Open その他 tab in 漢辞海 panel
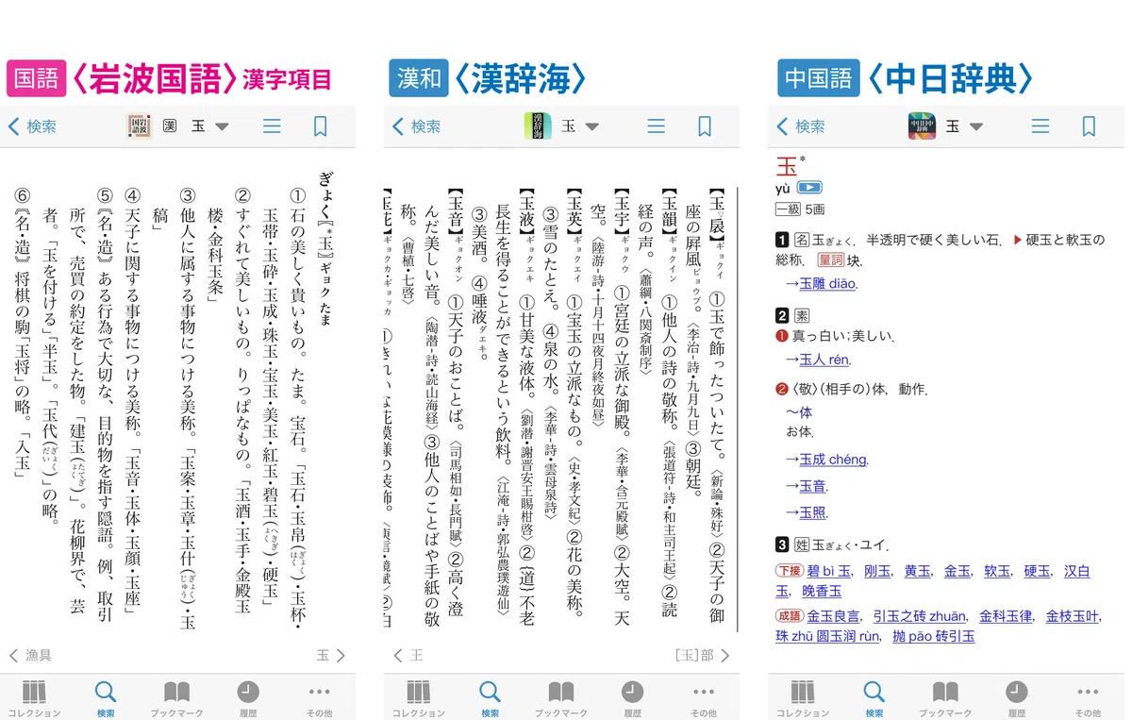The width and height of the screenshot is (1132, 720). point(704,698)
